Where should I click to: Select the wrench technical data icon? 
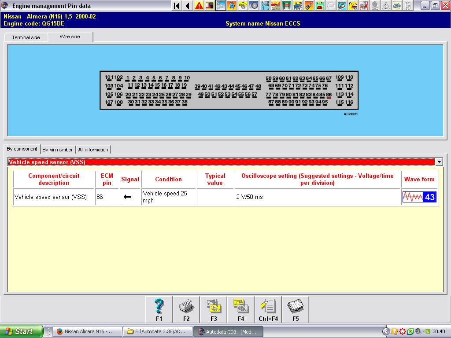[x=221, y=5]
